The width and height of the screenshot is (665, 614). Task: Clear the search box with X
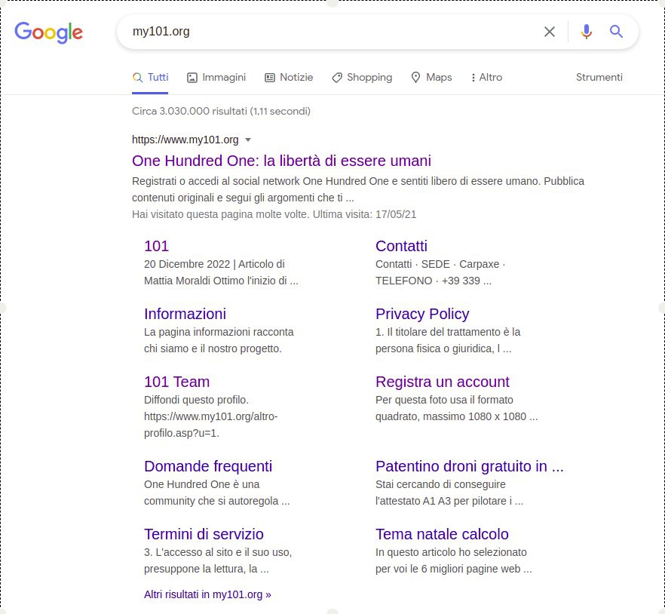click(549, 32)
